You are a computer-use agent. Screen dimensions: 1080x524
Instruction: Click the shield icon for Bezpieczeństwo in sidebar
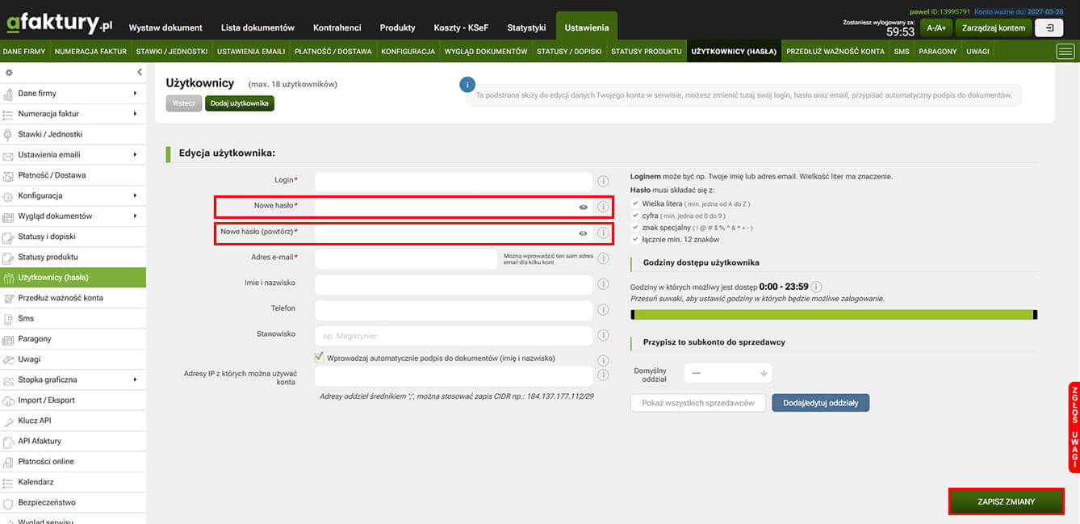pyautogui.click(x=9, y=502)
